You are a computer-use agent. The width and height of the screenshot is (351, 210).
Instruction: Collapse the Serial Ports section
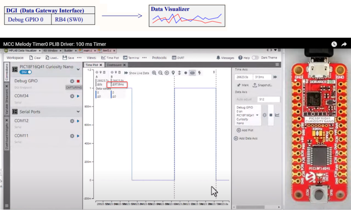(78, 112)
